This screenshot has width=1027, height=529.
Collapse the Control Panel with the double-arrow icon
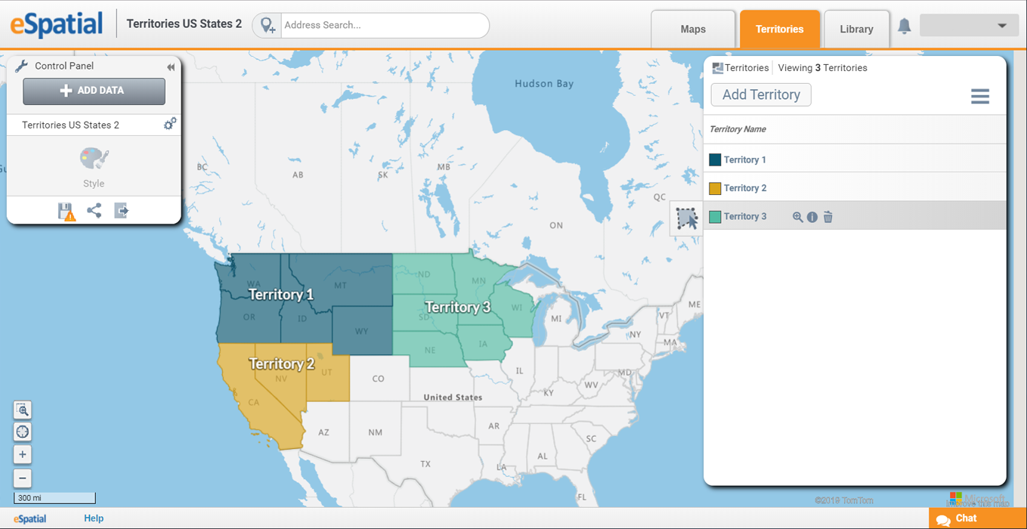point(171,67)
